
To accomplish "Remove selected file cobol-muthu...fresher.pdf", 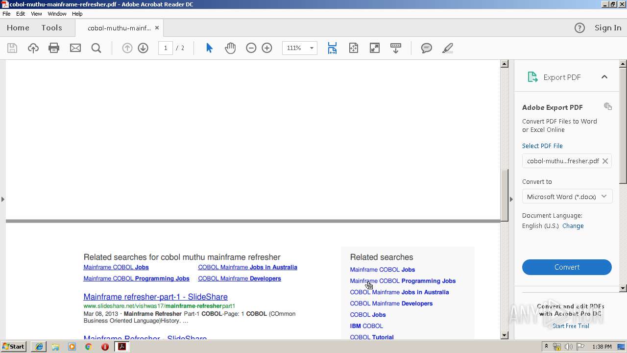I will pyautogui.click(x=605, y=161).
